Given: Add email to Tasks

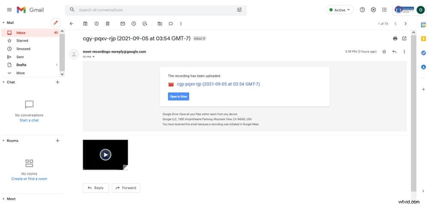Looking at the screenshot, I should [x=145, y=24].
